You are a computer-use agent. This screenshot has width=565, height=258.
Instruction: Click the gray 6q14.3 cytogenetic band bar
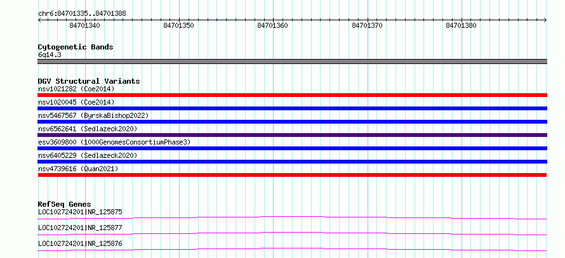click(x=292, y=61)
